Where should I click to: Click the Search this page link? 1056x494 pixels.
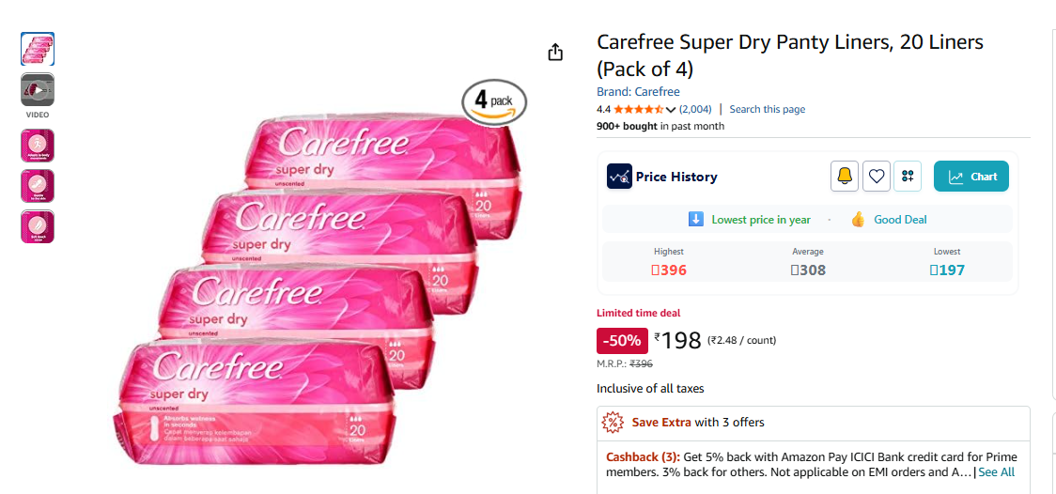point(767,110)
